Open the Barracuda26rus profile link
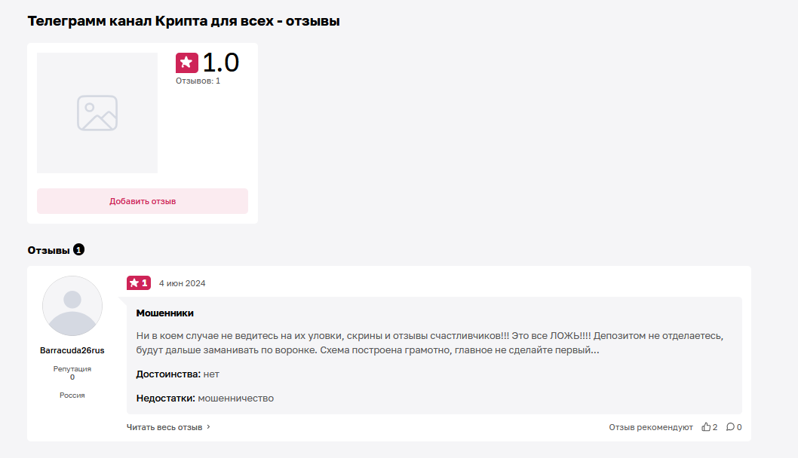The image size is (798, 458). [x=72, y=350]
